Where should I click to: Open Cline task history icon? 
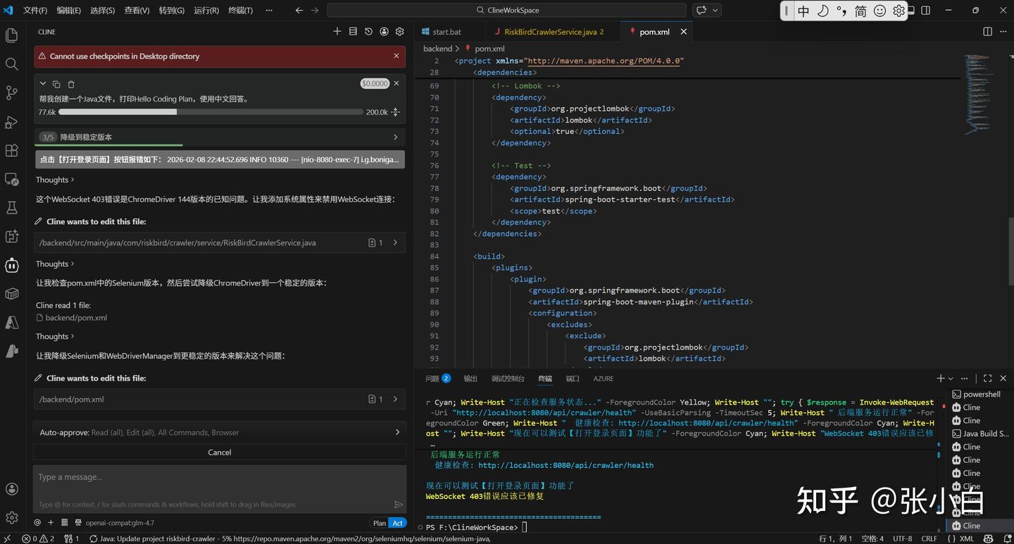(368, 32)
